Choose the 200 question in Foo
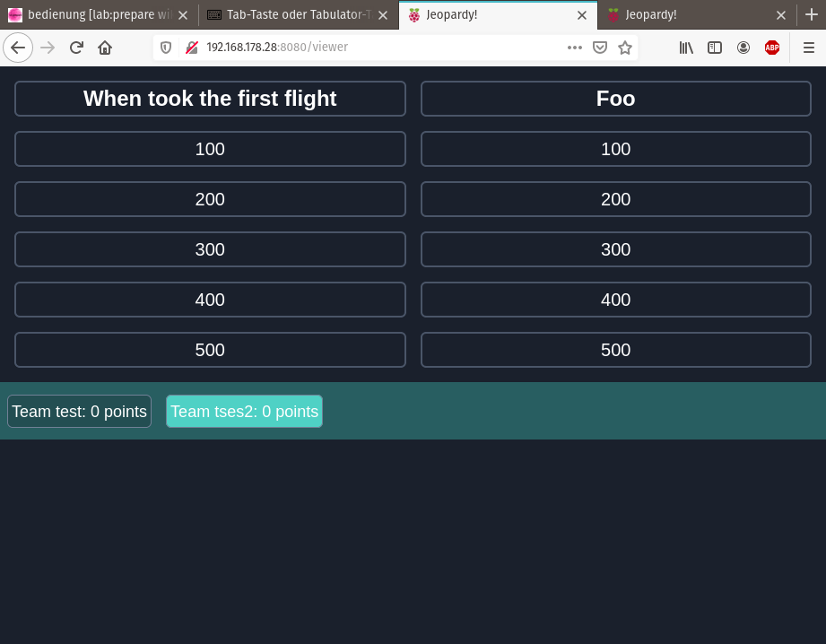Screen dimensions: 826x644 click(616, 199)
